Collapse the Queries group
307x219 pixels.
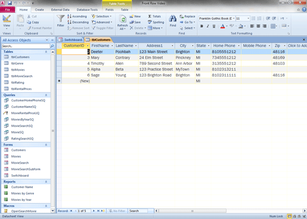[46, 95]
